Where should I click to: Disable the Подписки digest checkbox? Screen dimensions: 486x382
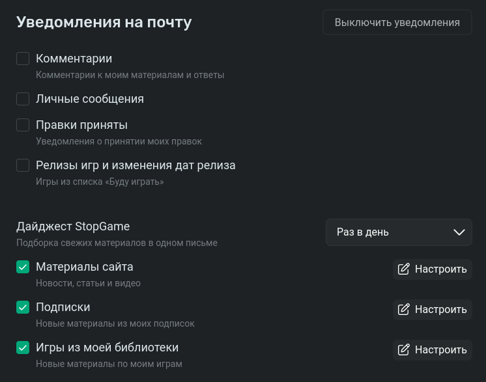coord(23,307)
